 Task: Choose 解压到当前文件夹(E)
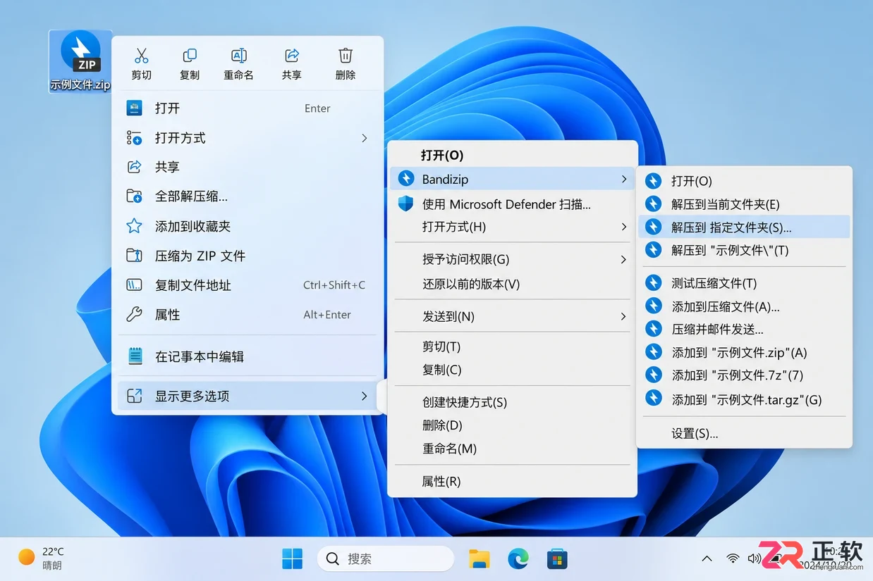pyautogui.click(x=744, y=204)
